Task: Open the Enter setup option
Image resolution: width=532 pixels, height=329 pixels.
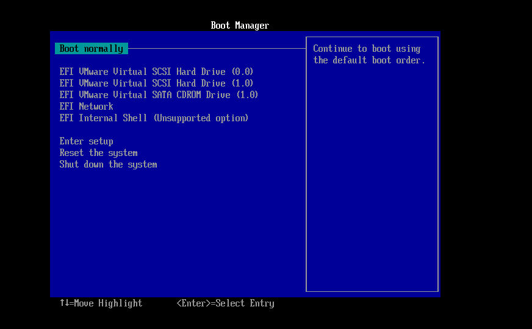Action: (86, 141)
